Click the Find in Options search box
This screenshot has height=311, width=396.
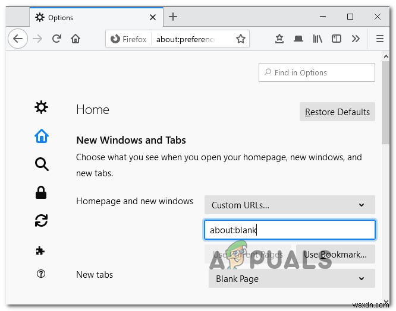317,72
